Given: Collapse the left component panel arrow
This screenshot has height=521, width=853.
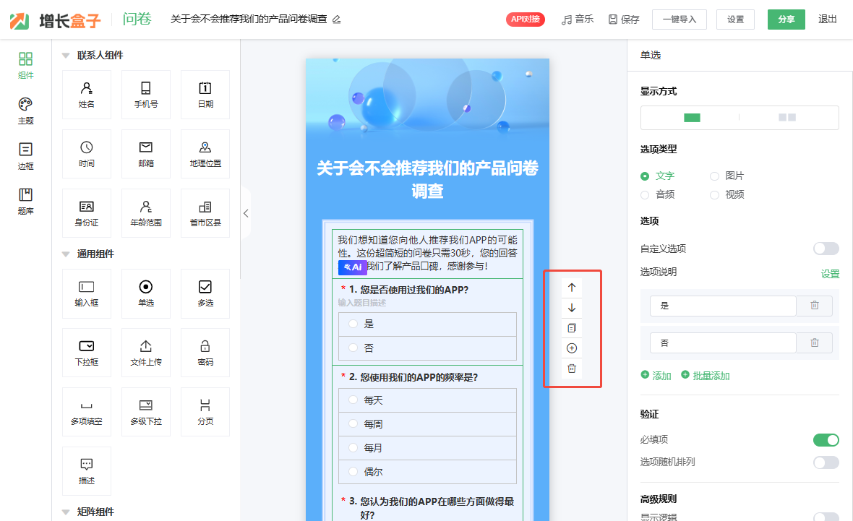Looking at the screenshot, I should (x=246, y=213).
